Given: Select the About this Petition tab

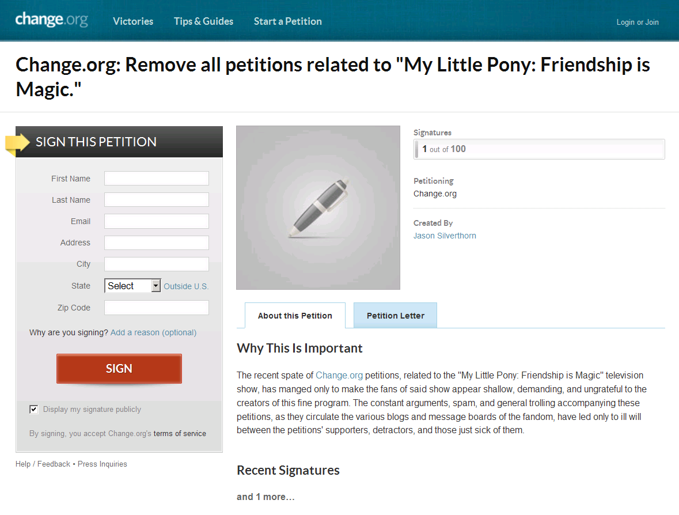Looking at the screenshot, I should [295, 316].
